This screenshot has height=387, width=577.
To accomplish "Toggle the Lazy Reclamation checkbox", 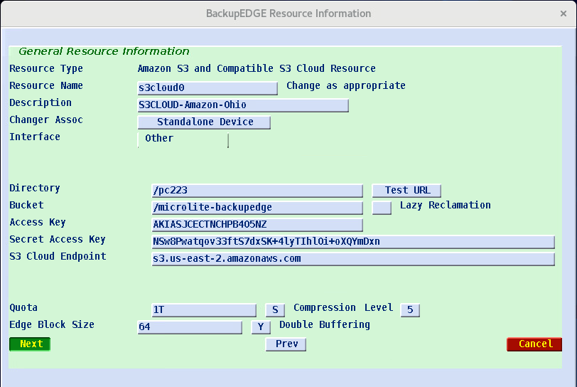I will (382, 208).
